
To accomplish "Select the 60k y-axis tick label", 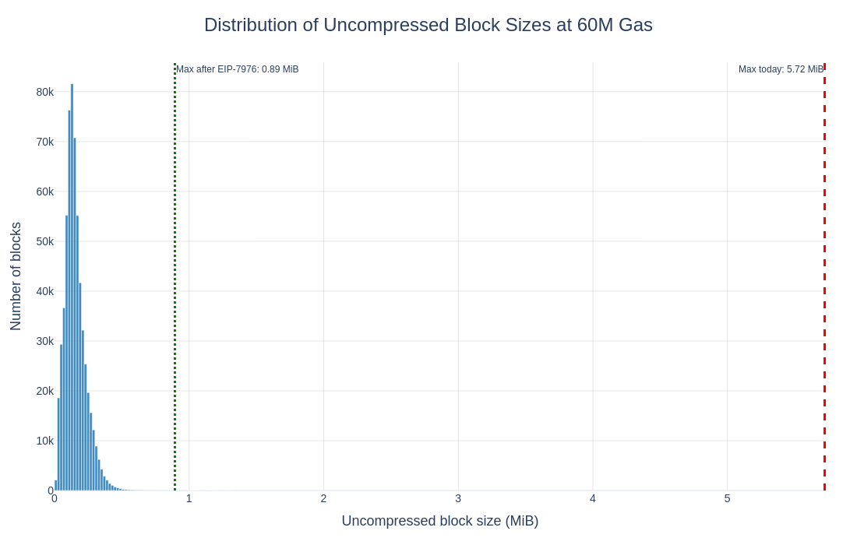I will 44,192.
